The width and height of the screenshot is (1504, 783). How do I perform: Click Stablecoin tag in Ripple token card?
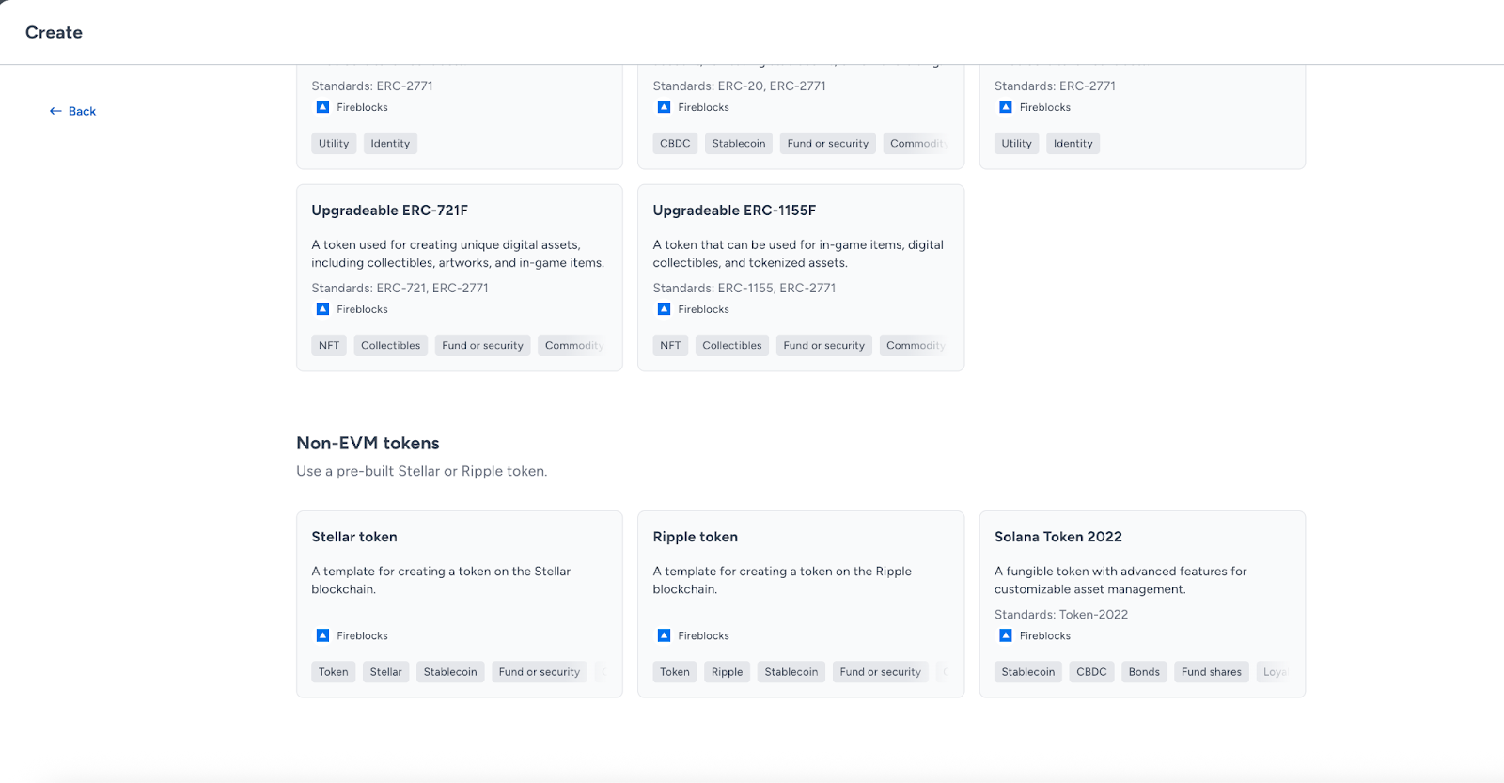click(x=791, y=672)
